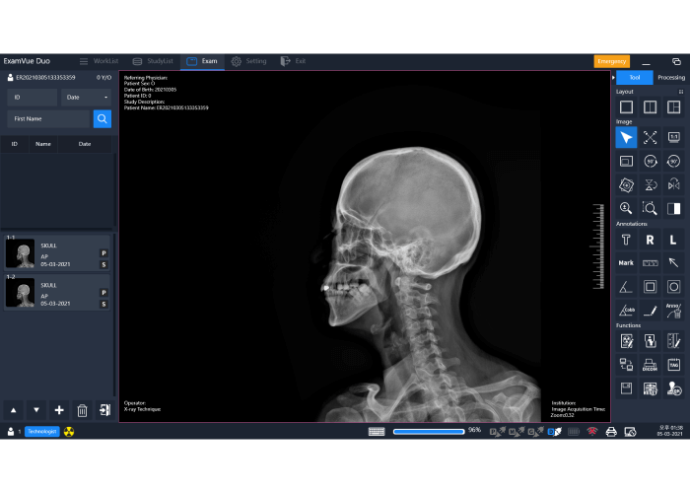Collapse the tool panel with the side arrow

613,77
